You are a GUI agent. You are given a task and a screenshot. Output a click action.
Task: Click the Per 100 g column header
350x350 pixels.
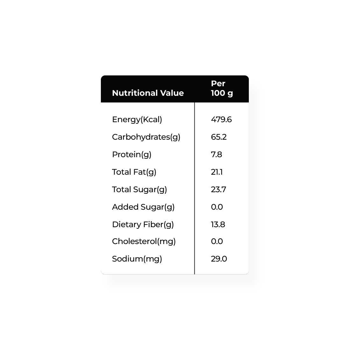point(222,88)
